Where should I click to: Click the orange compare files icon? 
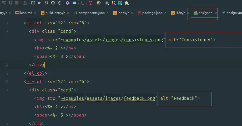46,3
